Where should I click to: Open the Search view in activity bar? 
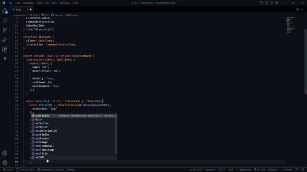point(5,20)
